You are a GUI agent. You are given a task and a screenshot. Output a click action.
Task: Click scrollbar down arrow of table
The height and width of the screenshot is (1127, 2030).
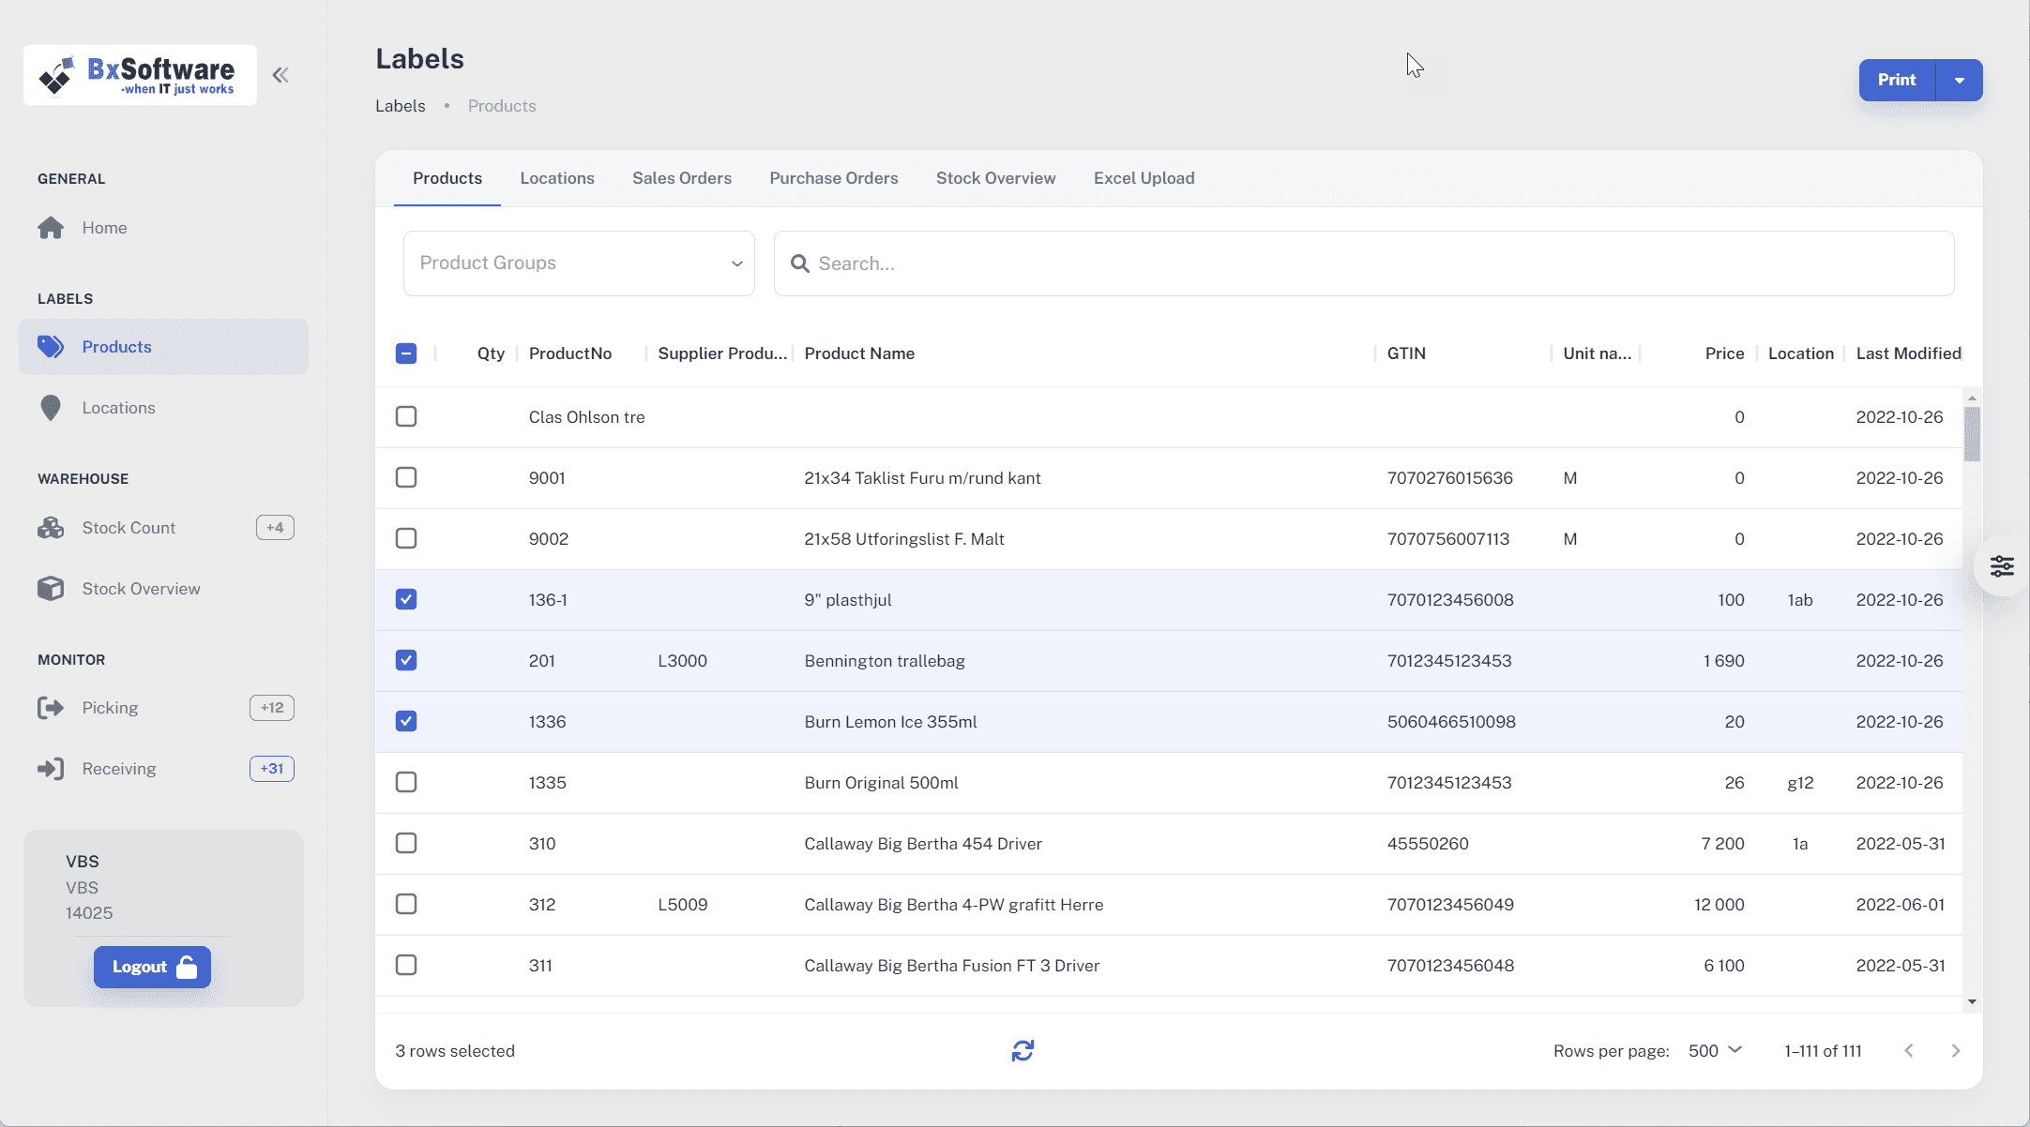click(1972, 1002)
